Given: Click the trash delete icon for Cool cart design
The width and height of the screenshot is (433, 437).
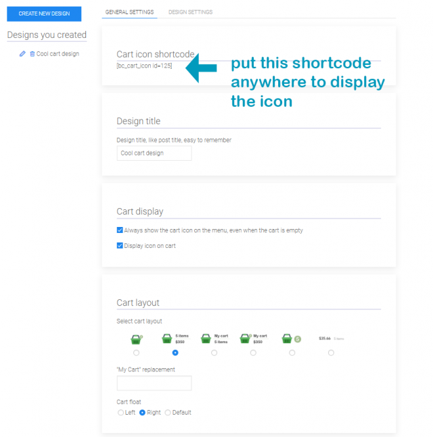Looking at the screenshot, I should [32, 54].
